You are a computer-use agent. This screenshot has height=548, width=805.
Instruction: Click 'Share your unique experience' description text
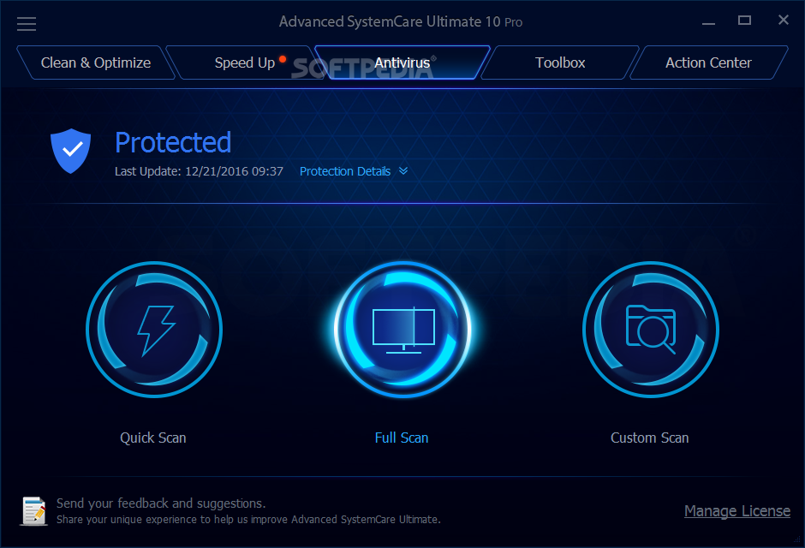pyautogui.click(x=248, y=520)
